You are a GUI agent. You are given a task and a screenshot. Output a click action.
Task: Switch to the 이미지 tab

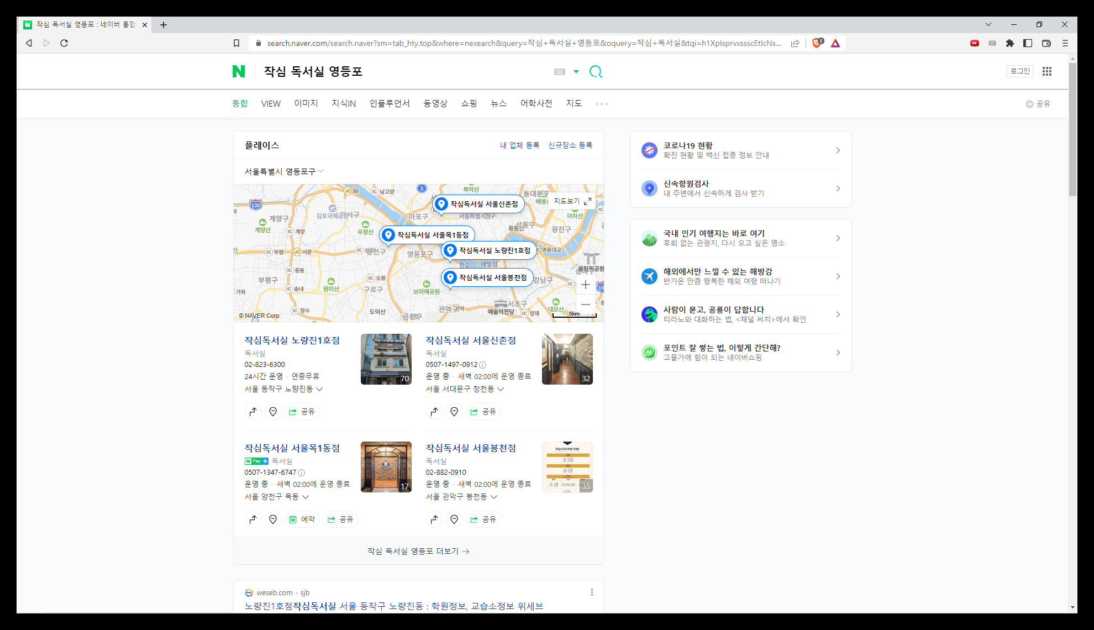click(x=306, y=103)
